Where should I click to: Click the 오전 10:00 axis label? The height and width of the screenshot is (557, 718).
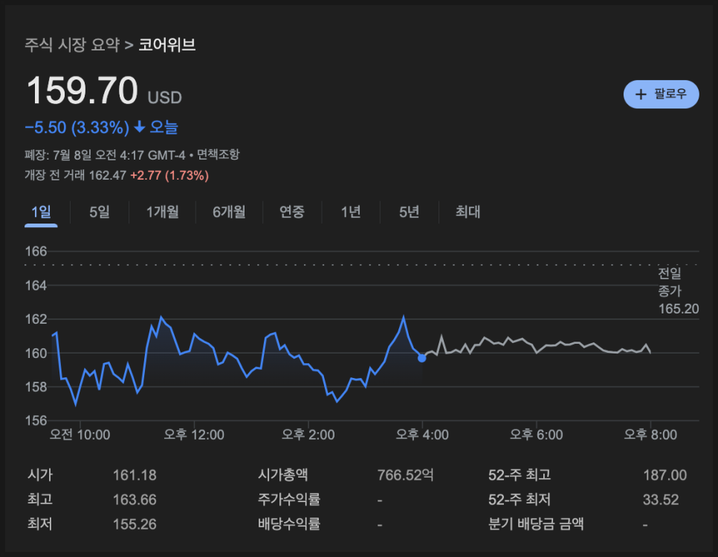(80, 434)
